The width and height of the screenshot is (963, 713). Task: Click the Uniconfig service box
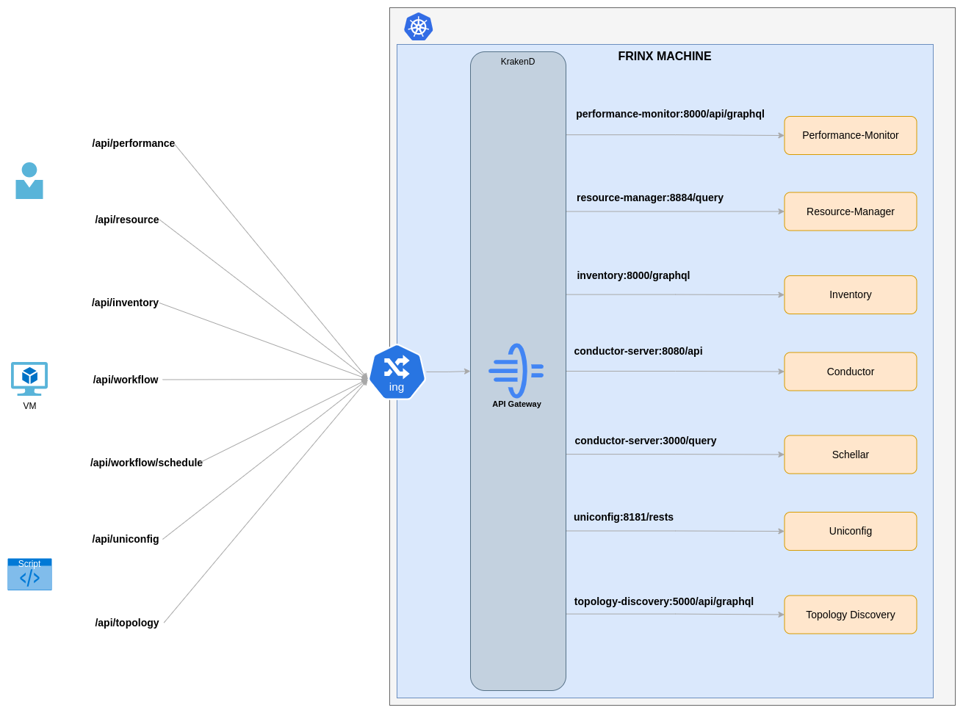click(x=851, y=531)
